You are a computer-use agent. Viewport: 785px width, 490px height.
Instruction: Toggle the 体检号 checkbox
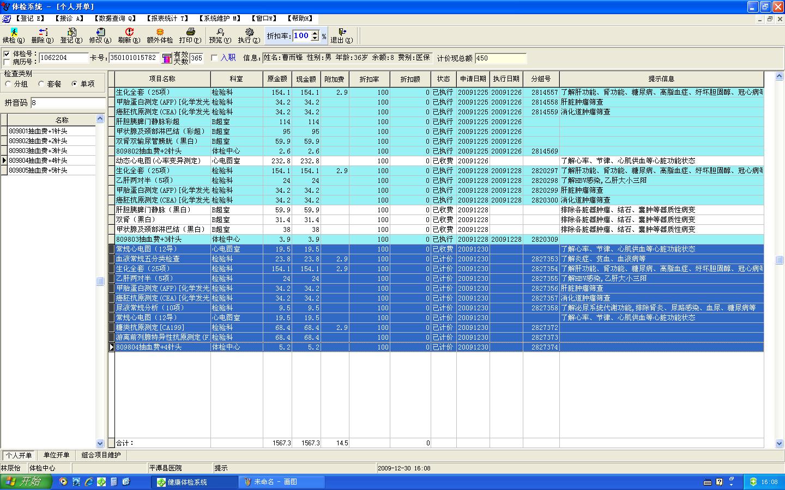click(7, 54)
